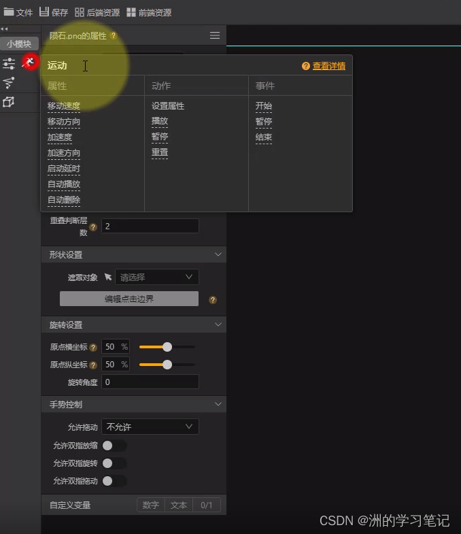The height and width of the screenshot is (534, 461).
Task: Select 自动删除 property
Action: [64, 200]
